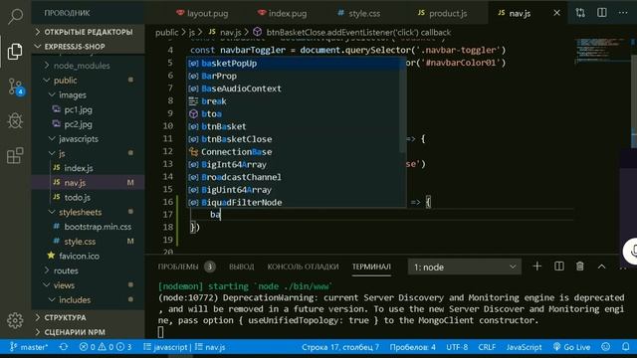Change the UTF-8 encoding setting

[x=457, y=347]
